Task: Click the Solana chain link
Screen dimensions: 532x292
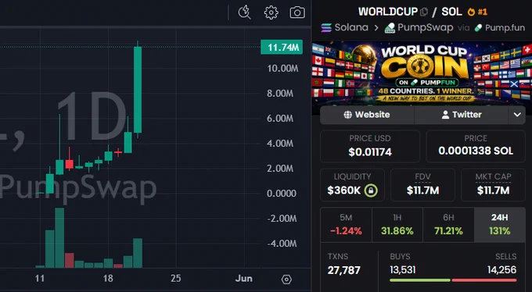Action: 351,27
